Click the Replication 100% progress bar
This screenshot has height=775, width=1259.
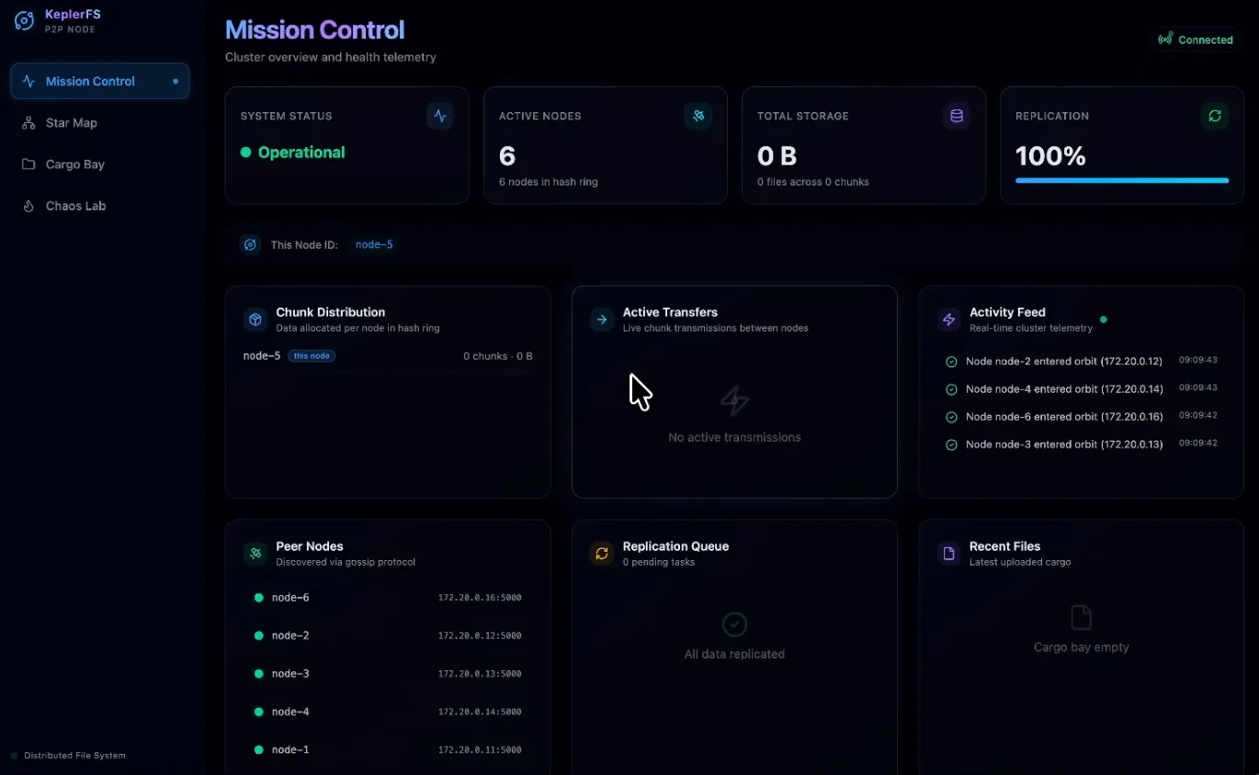[x=1121, y=180]
